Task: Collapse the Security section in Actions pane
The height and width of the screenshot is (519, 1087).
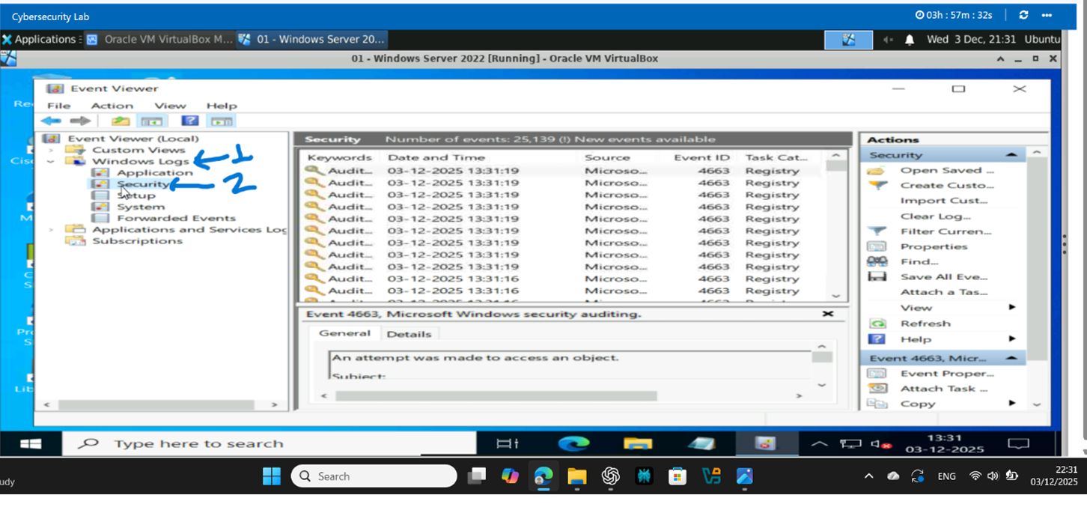Action: click(1011, 155)
